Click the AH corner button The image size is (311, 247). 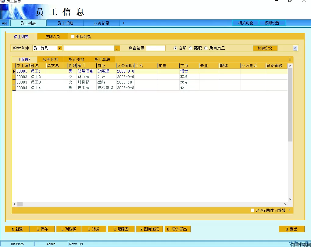tap(4, 23)
